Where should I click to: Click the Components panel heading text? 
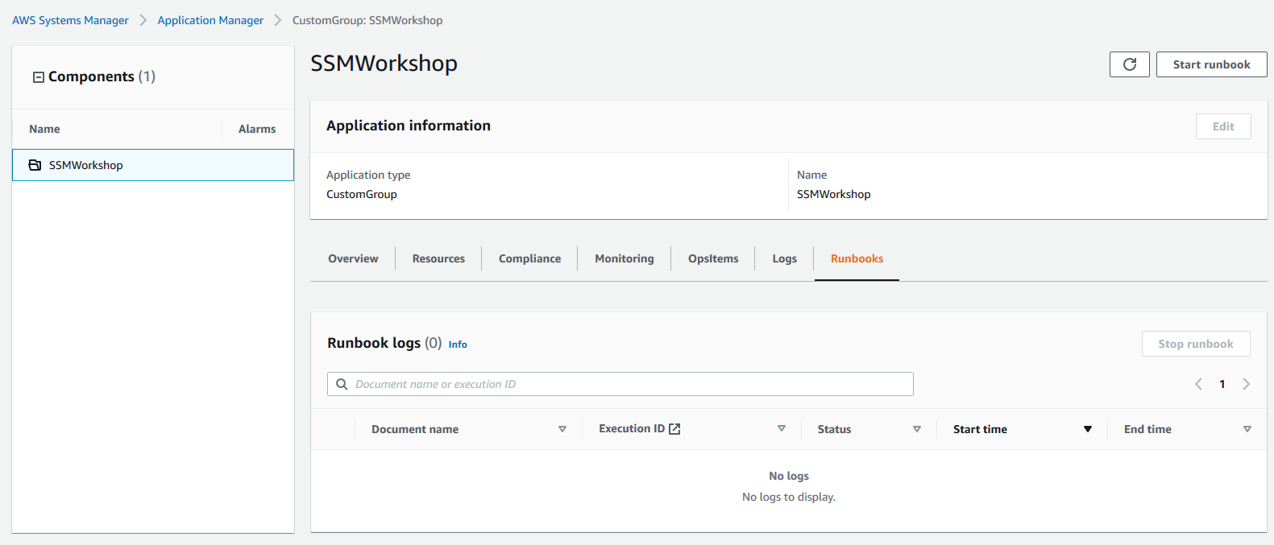91,76
